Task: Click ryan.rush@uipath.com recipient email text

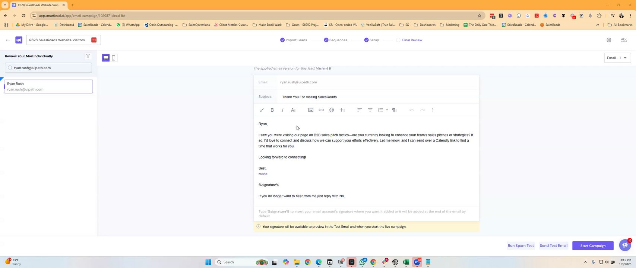Action: pyautogui.click(x=298, y=82)
